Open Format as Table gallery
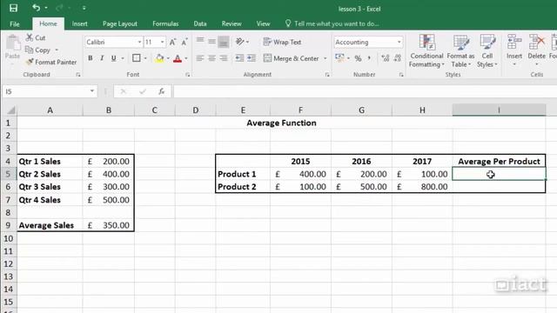Viewport: 557px width, 313px height. [460, 50]
